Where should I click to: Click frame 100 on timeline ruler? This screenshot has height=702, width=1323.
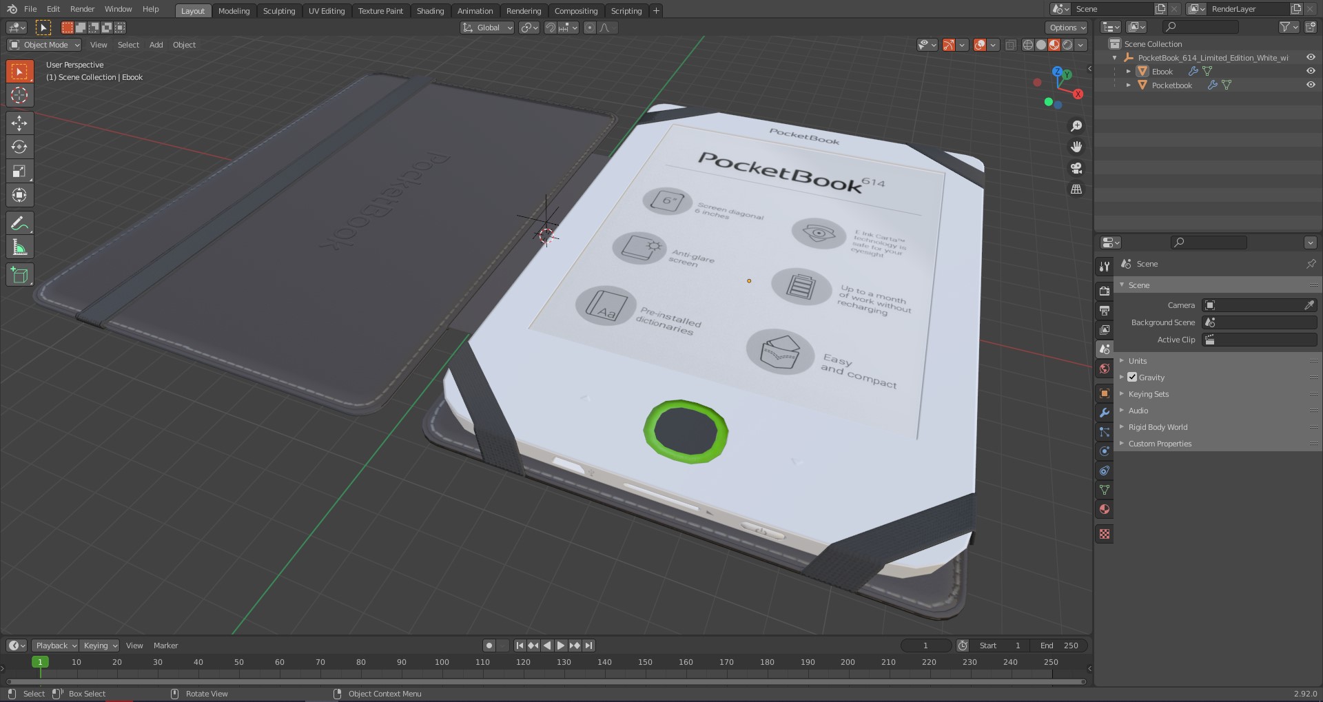pos(442,662)
